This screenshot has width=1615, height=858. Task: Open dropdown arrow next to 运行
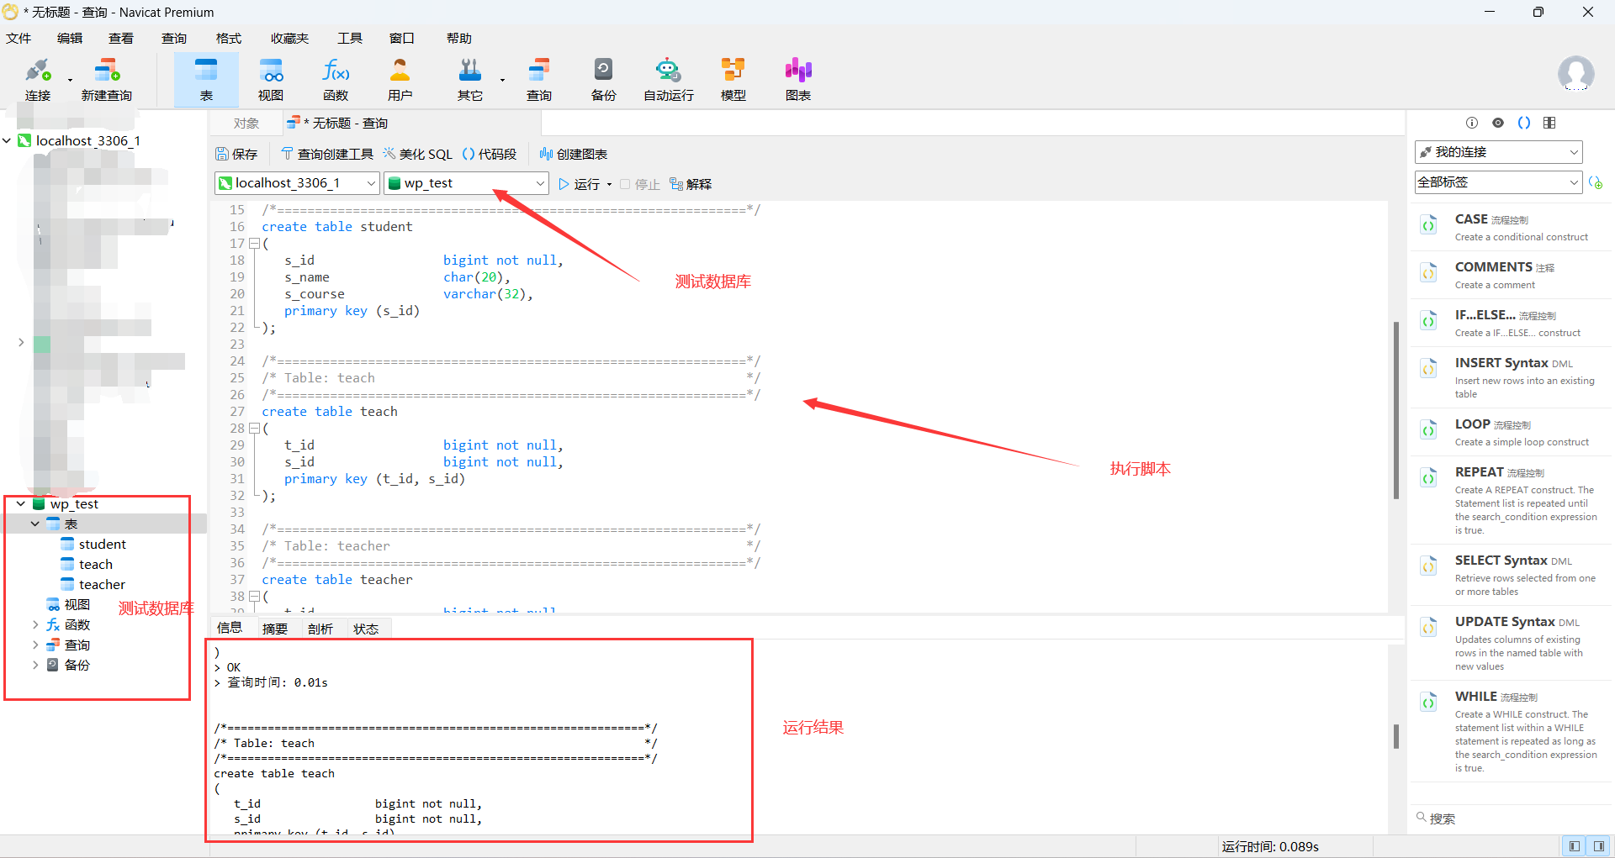click(609, 185)
